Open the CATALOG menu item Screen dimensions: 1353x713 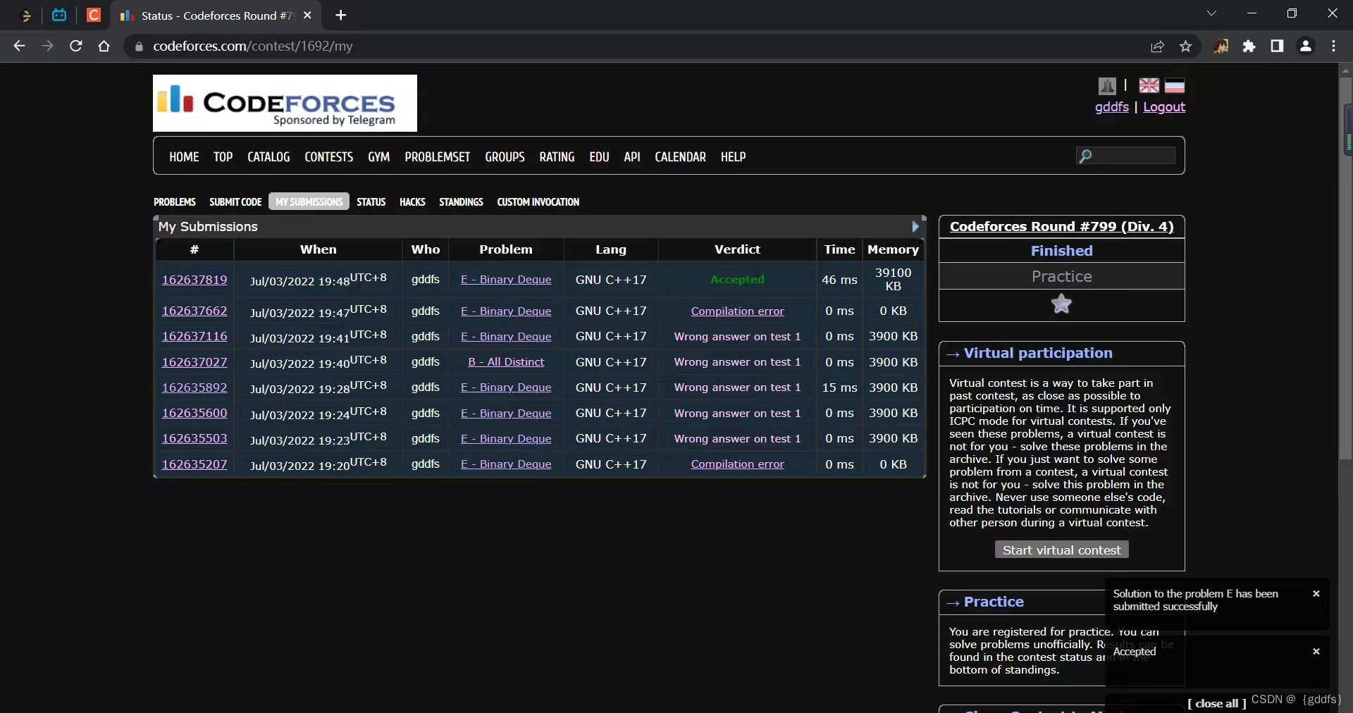268,156
